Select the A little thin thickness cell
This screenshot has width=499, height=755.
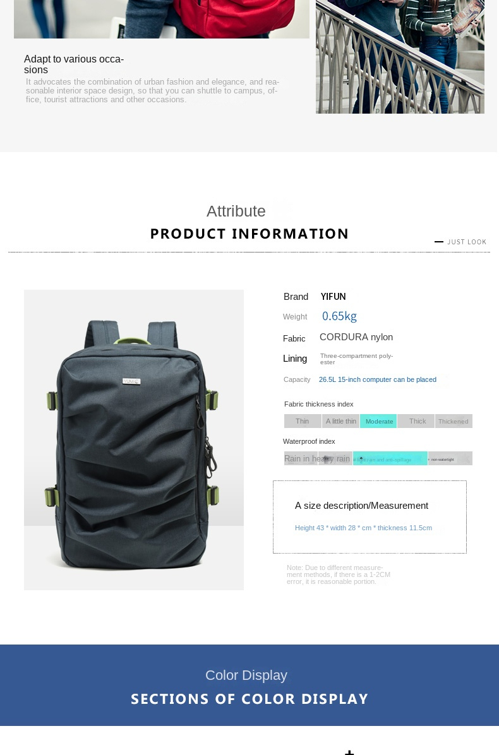[340, 421]
